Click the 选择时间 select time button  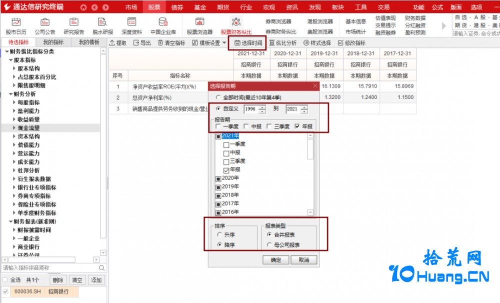[248, 42]
